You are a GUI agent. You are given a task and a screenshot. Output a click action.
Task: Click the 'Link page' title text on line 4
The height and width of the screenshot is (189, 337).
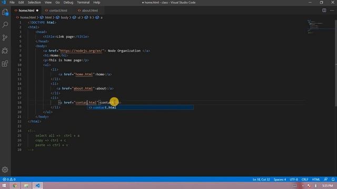[x=65, y=37]
